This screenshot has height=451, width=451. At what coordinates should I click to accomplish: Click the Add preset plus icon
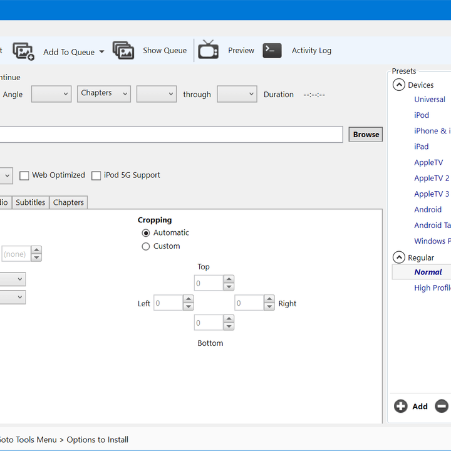coord(400,406)
